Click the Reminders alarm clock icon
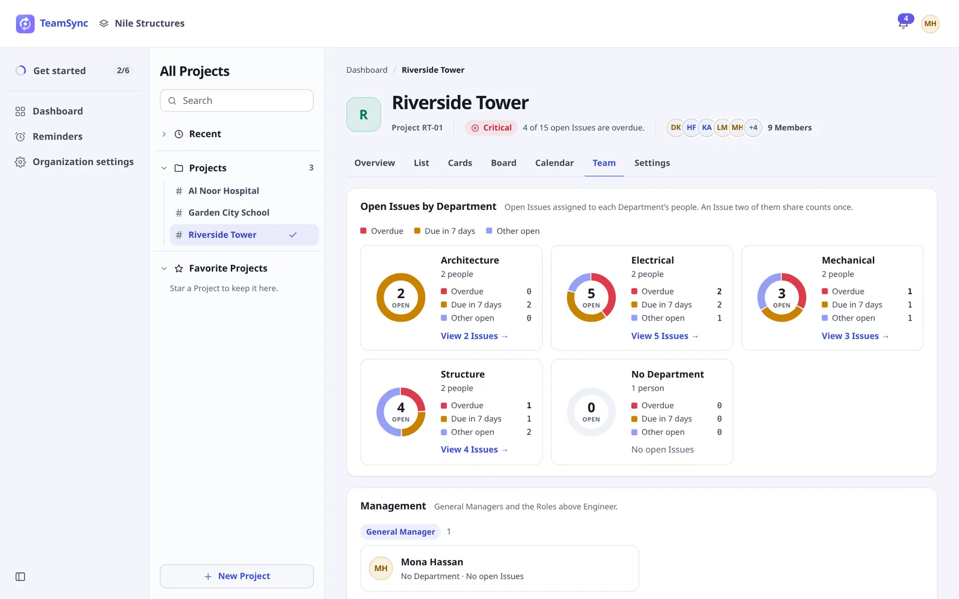Image resolution: width=959 pixels, height=599 pixels. point(20,136)
